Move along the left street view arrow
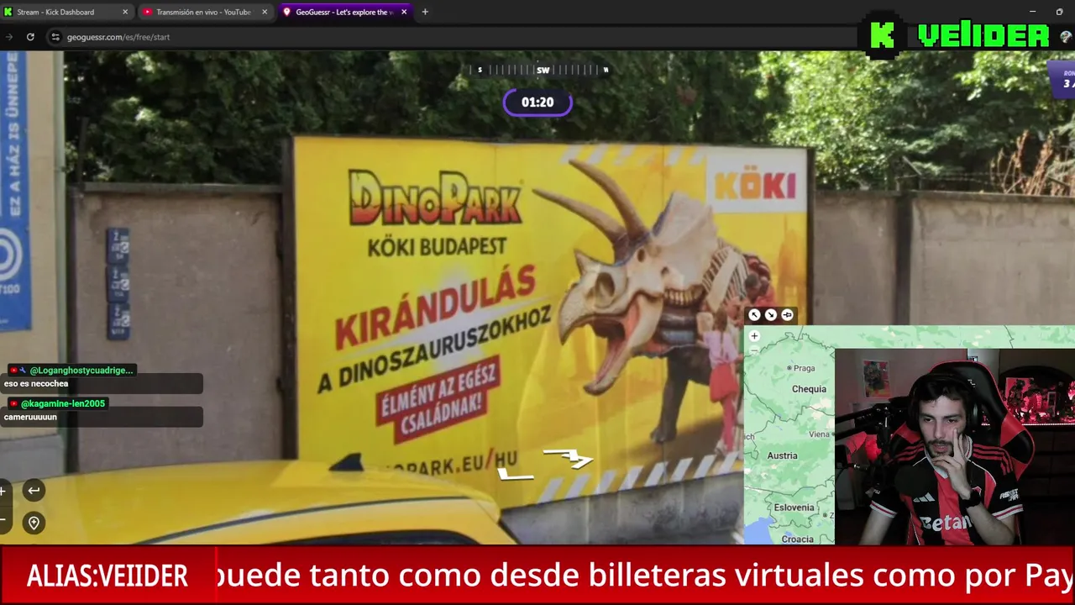Screen dimensions: 1075x605 click(516, 475)
